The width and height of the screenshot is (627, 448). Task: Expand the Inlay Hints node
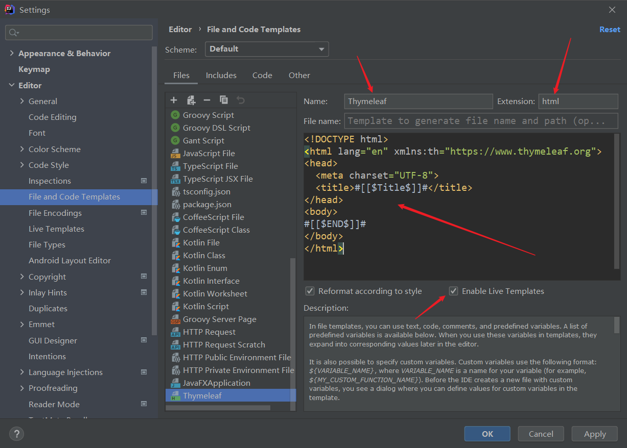tap(22, 292)
